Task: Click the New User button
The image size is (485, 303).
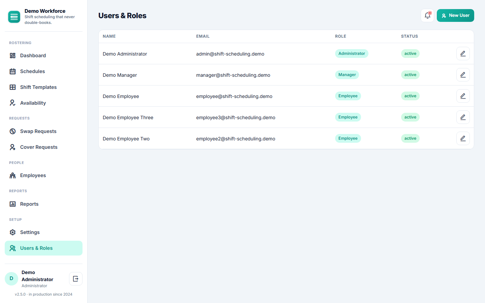Action: (x=455, y=15)
